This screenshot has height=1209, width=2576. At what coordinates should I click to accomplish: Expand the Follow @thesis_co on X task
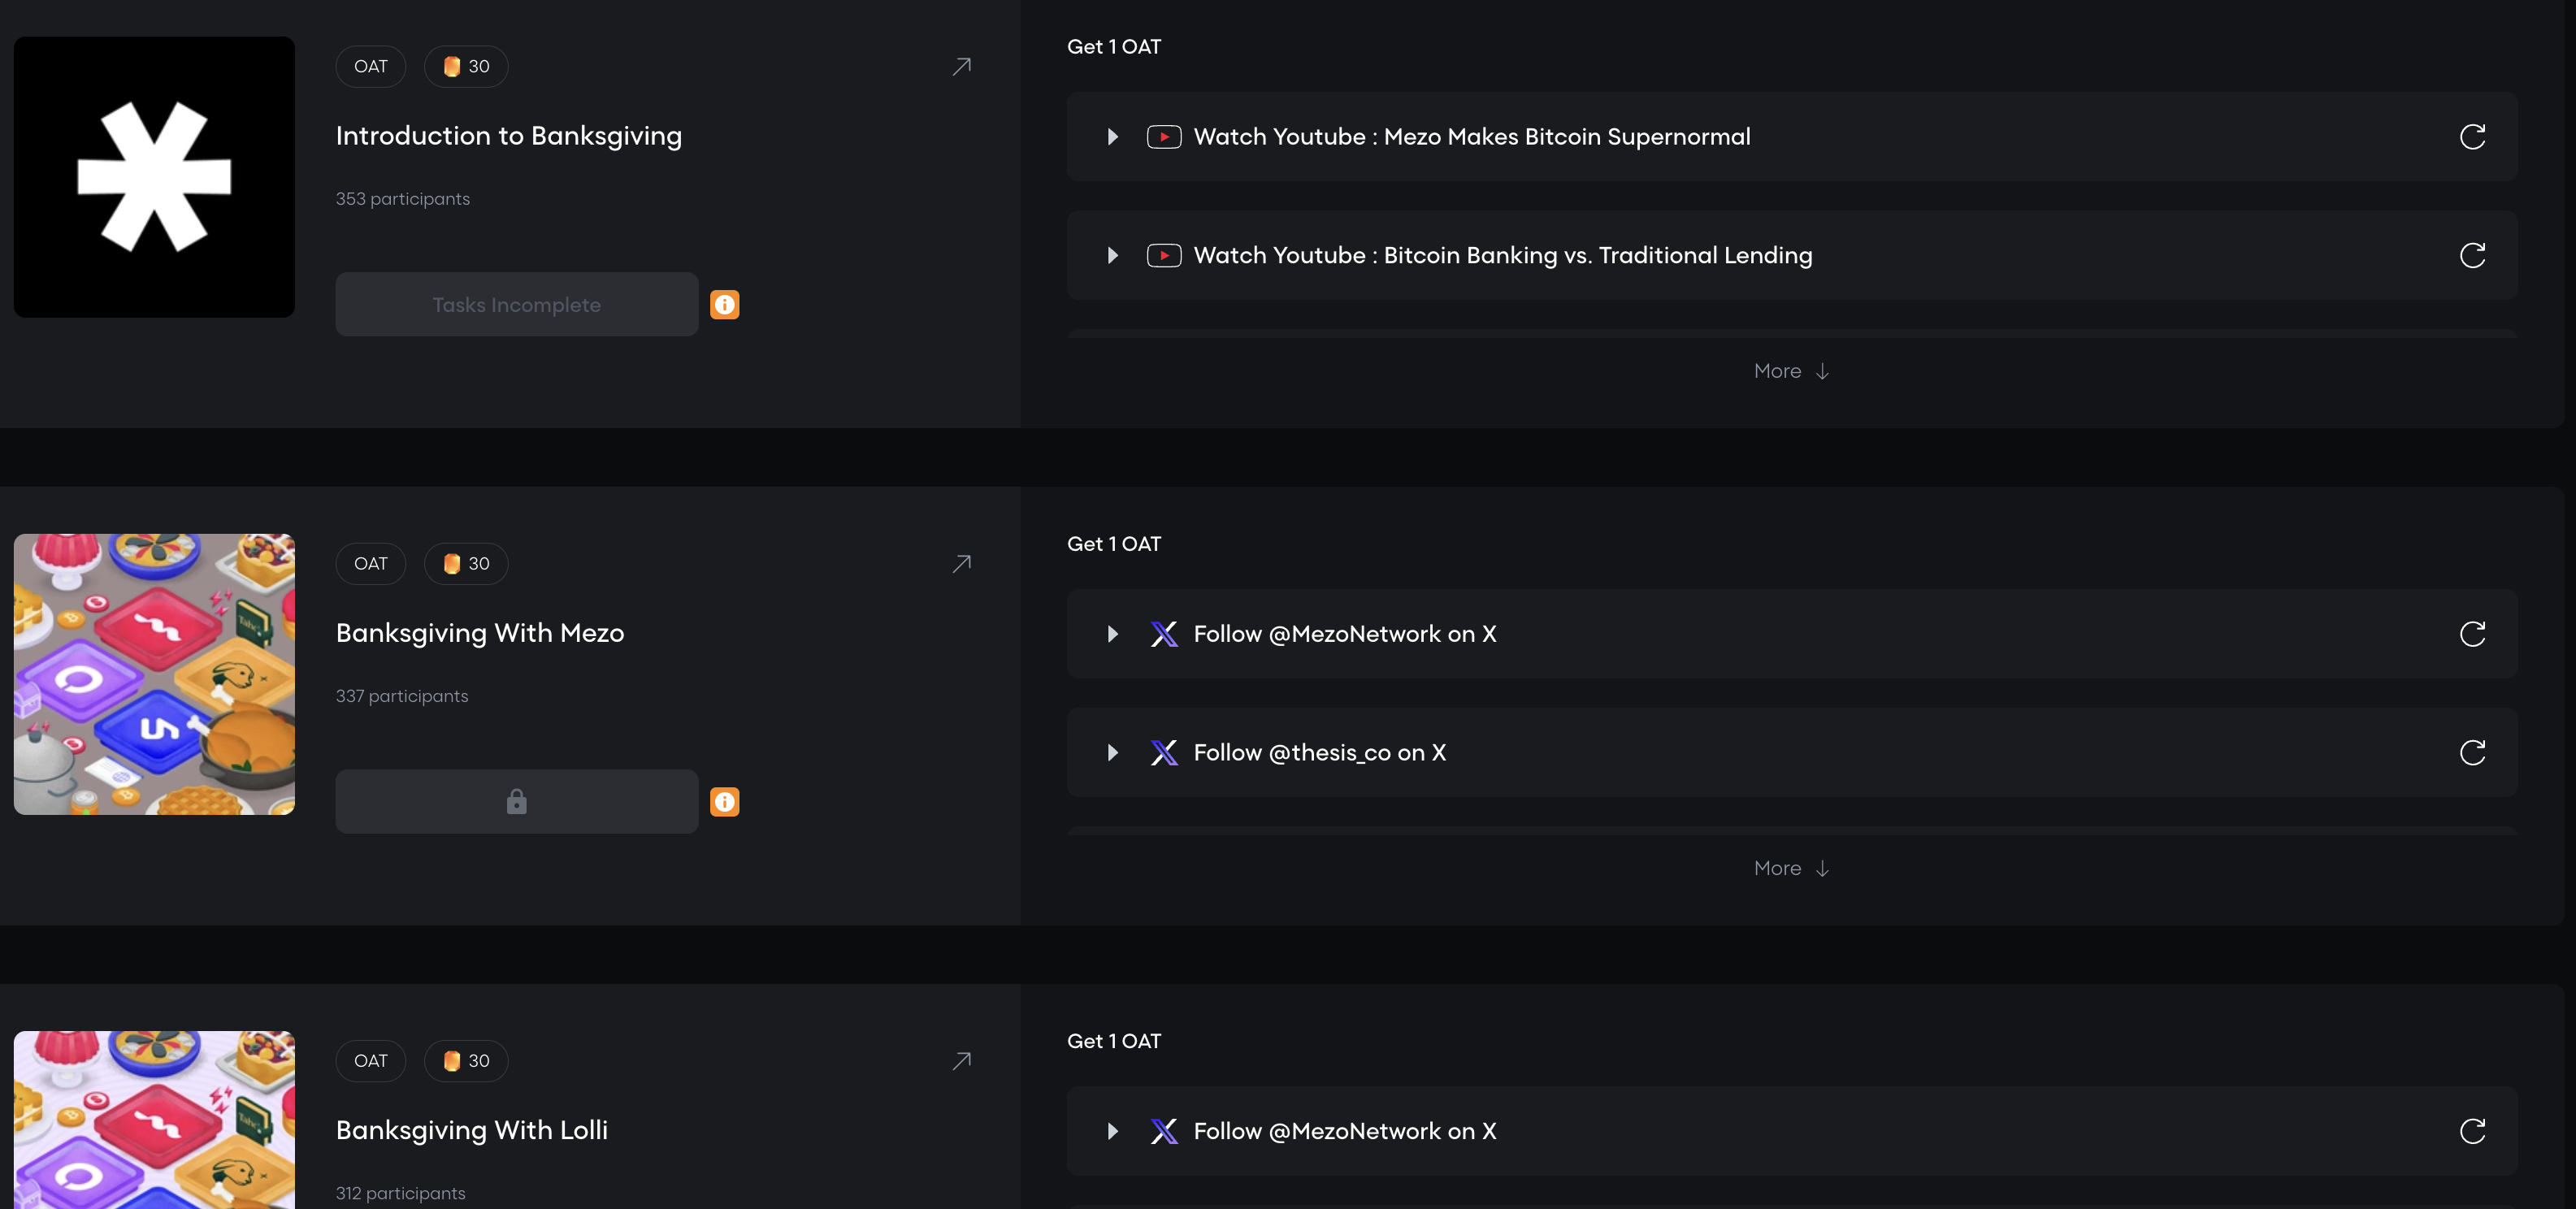(1112, 753)
